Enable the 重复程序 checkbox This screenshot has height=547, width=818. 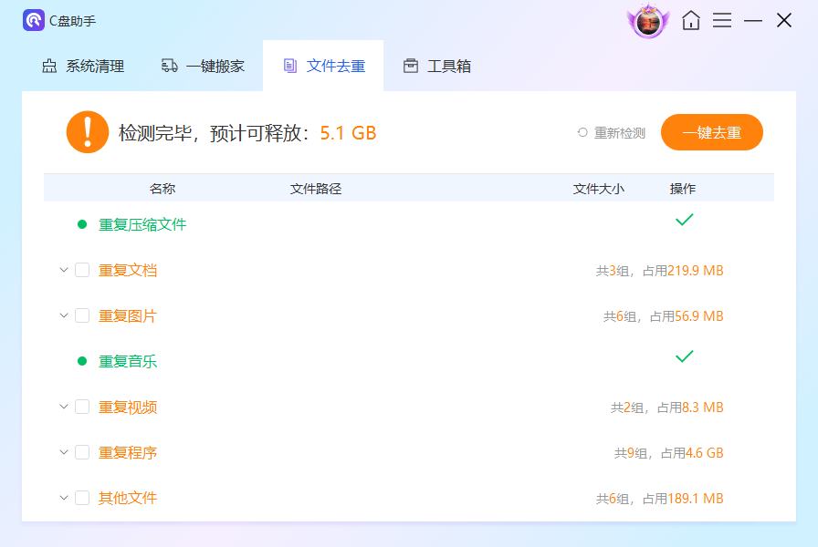click(x=80, y=452)
